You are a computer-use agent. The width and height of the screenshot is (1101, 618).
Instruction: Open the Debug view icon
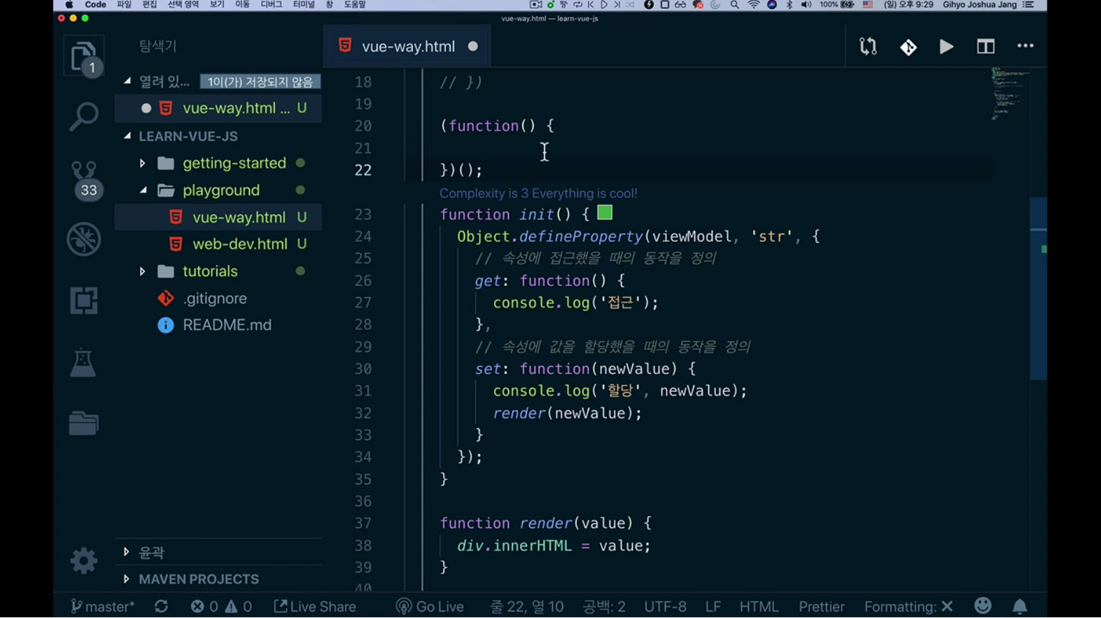click(83, 239)
